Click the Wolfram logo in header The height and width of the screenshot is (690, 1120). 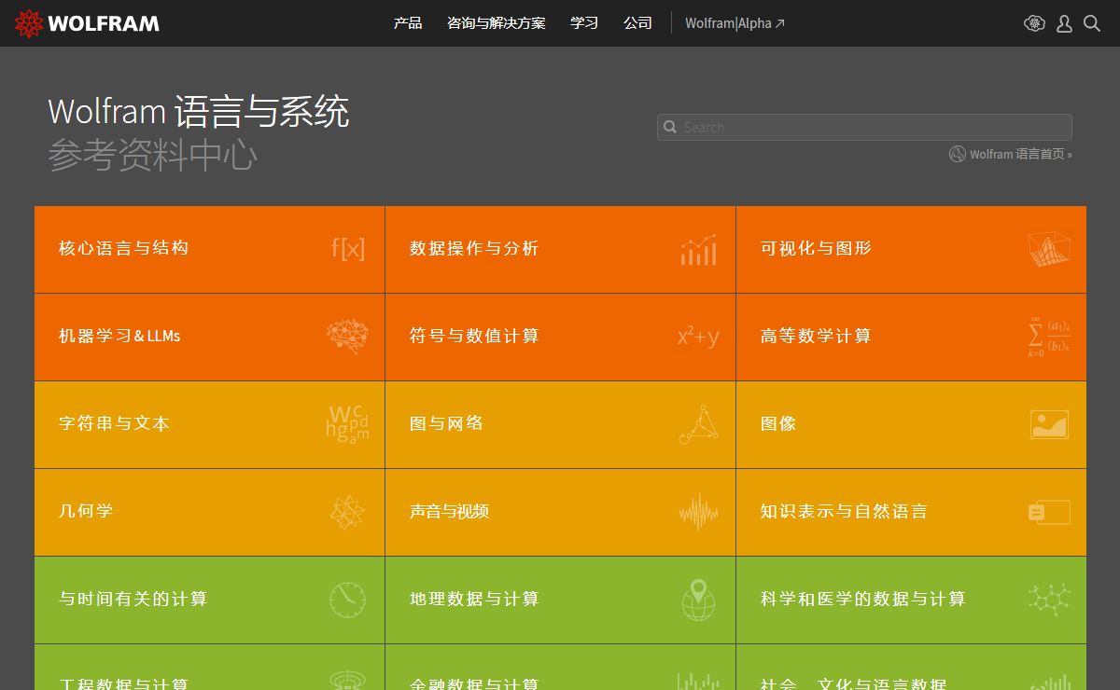click(87, 23)
